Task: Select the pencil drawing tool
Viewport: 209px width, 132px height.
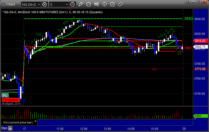Action: [x=80, y=4]
